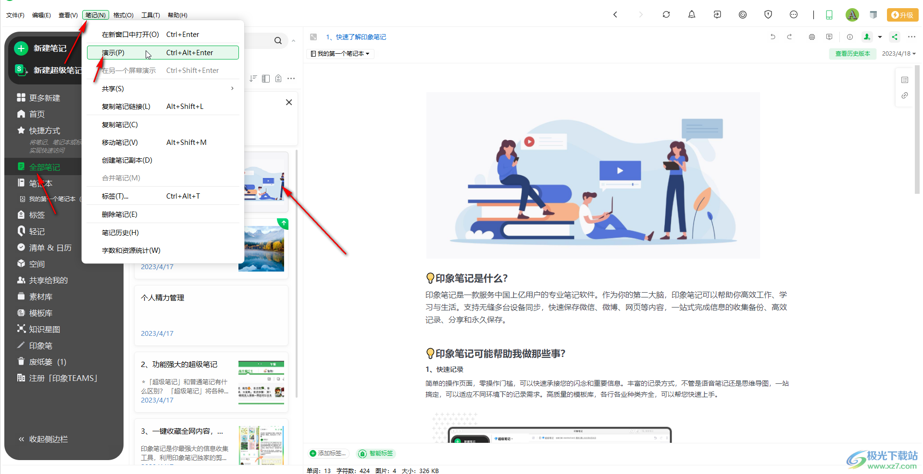This screenshot has height=474, width=923.
Task: Click the redo arrow in note toolbar
Action: pos(789,37)
